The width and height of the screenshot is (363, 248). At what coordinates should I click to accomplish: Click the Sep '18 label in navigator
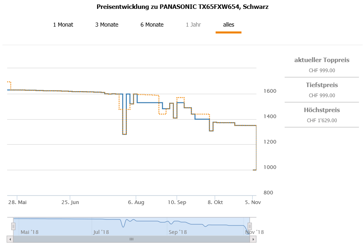[x=178, y=232]
